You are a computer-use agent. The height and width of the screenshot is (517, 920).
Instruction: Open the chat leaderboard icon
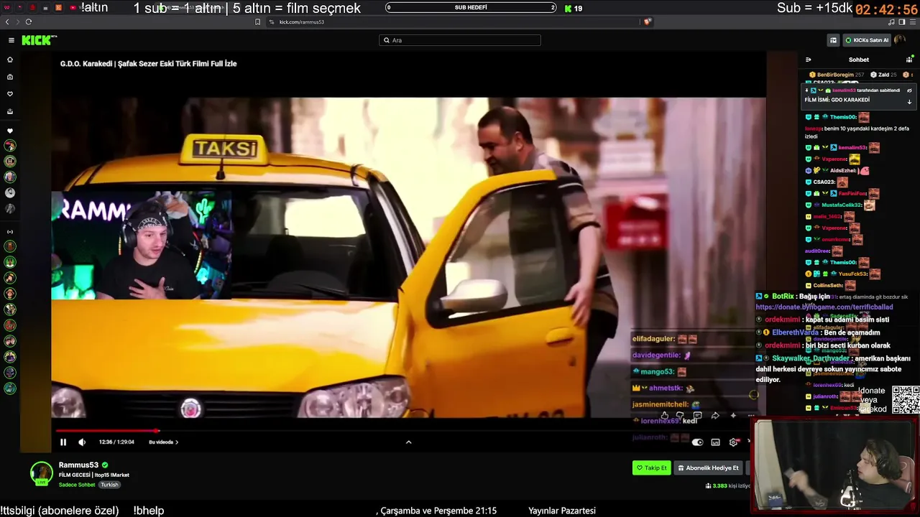click(x=909, y=60)
